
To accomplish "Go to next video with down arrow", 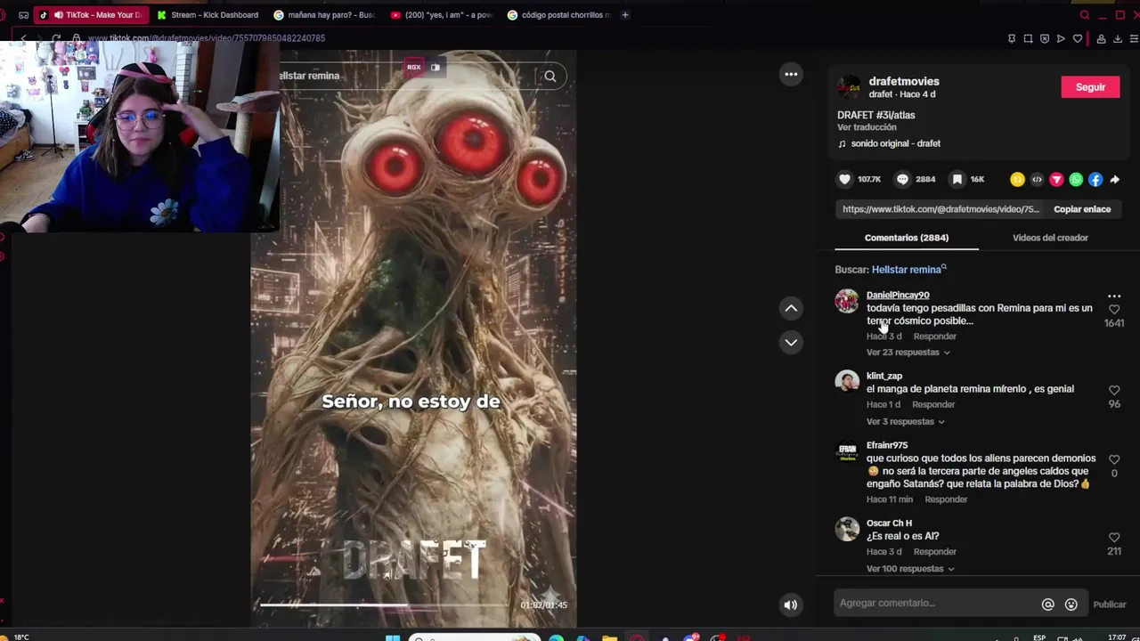I will [x=791, y=342].
